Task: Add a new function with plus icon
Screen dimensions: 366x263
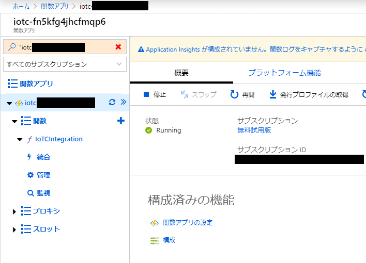Action: click(120, 121)
